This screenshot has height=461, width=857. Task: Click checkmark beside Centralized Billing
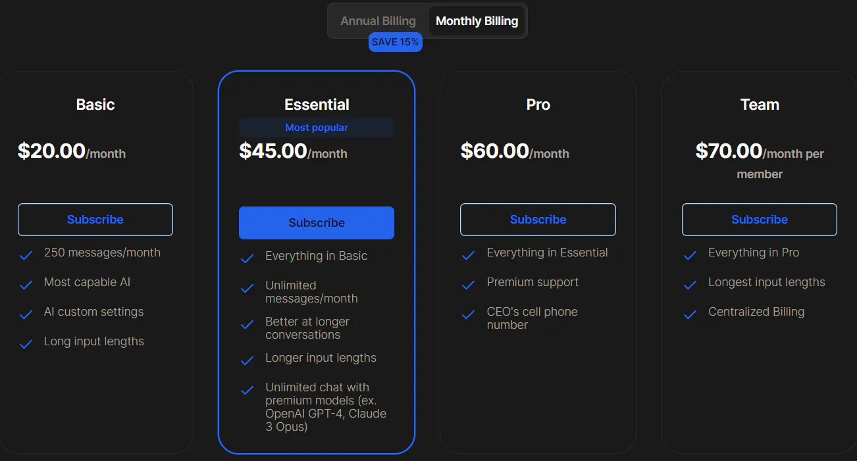[690, 314]
